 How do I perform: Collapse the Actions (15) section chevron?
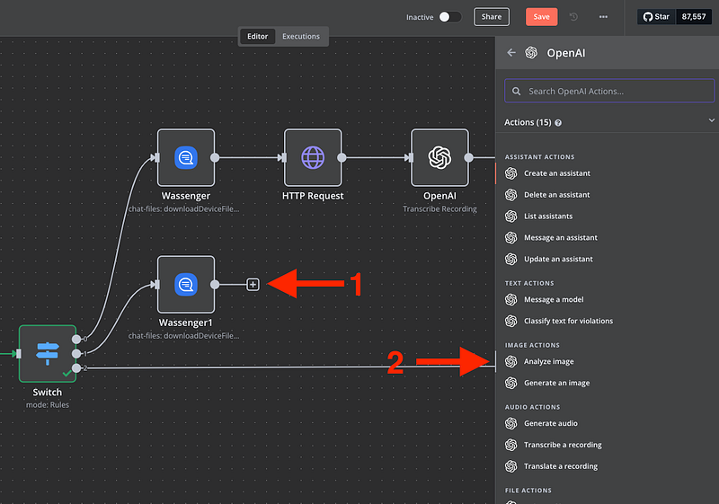click(x=712, y=121)
